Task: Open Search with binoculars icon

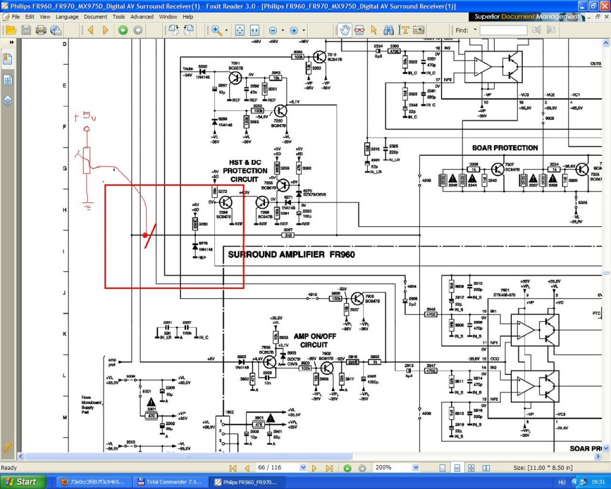Action: coord(388,30)
